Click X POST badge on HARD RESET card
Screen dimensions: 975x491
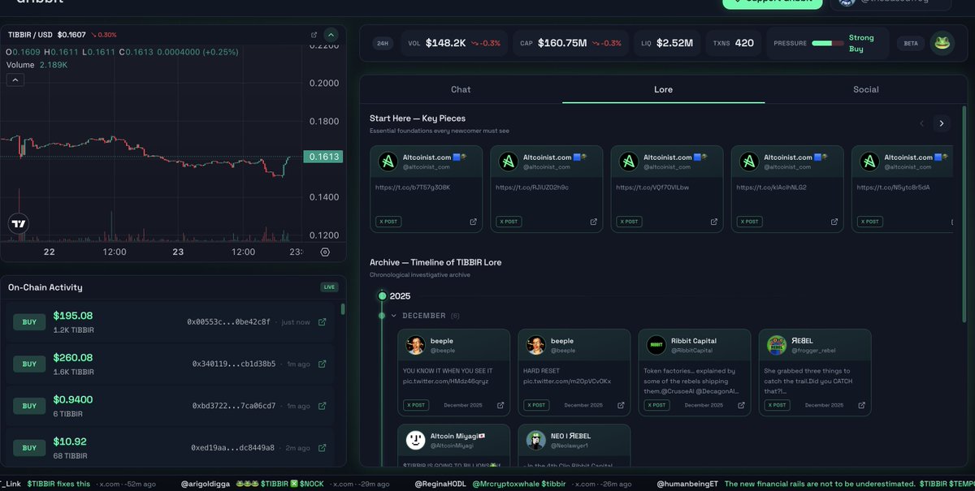(536, 405)
